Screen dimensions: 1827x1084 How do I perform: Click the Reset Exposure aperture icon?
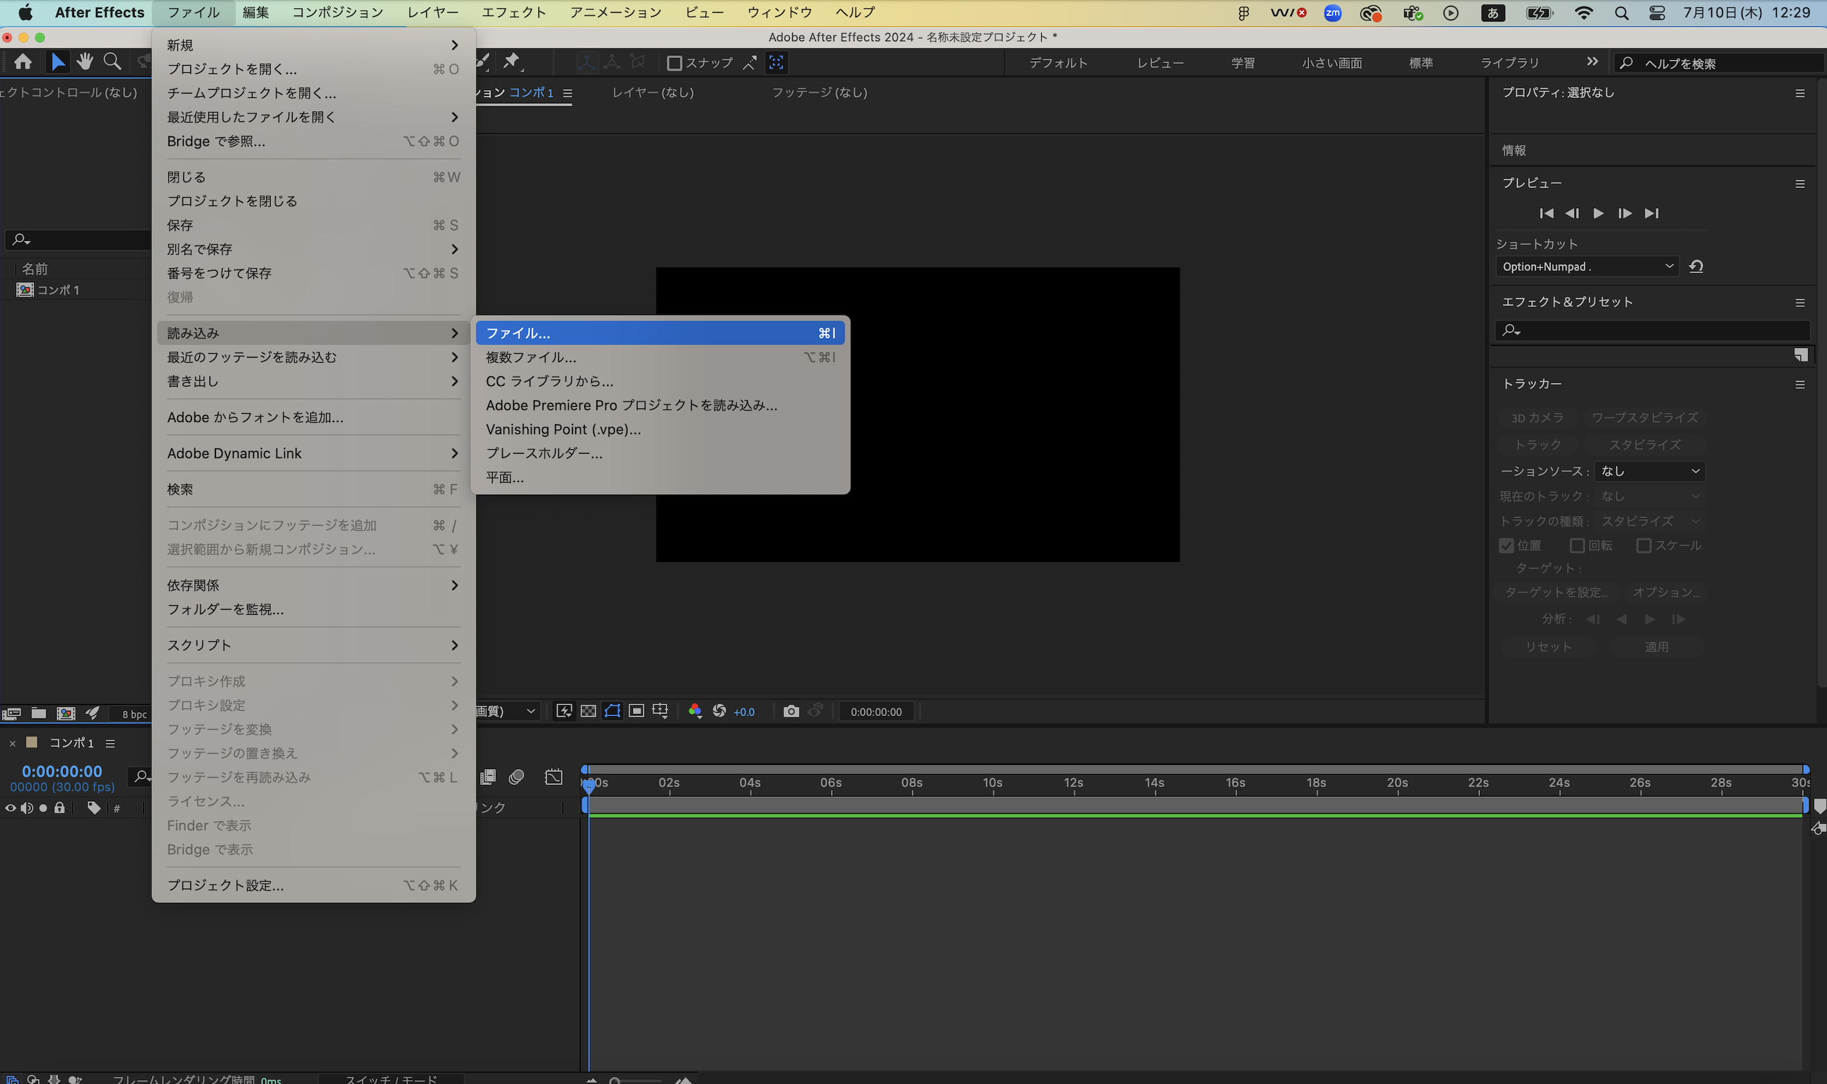719,711
